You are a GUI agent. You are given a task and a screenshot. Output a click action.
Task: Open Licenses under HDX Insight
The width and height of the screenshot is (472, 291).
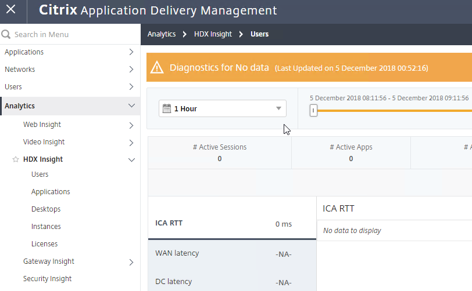45,244
